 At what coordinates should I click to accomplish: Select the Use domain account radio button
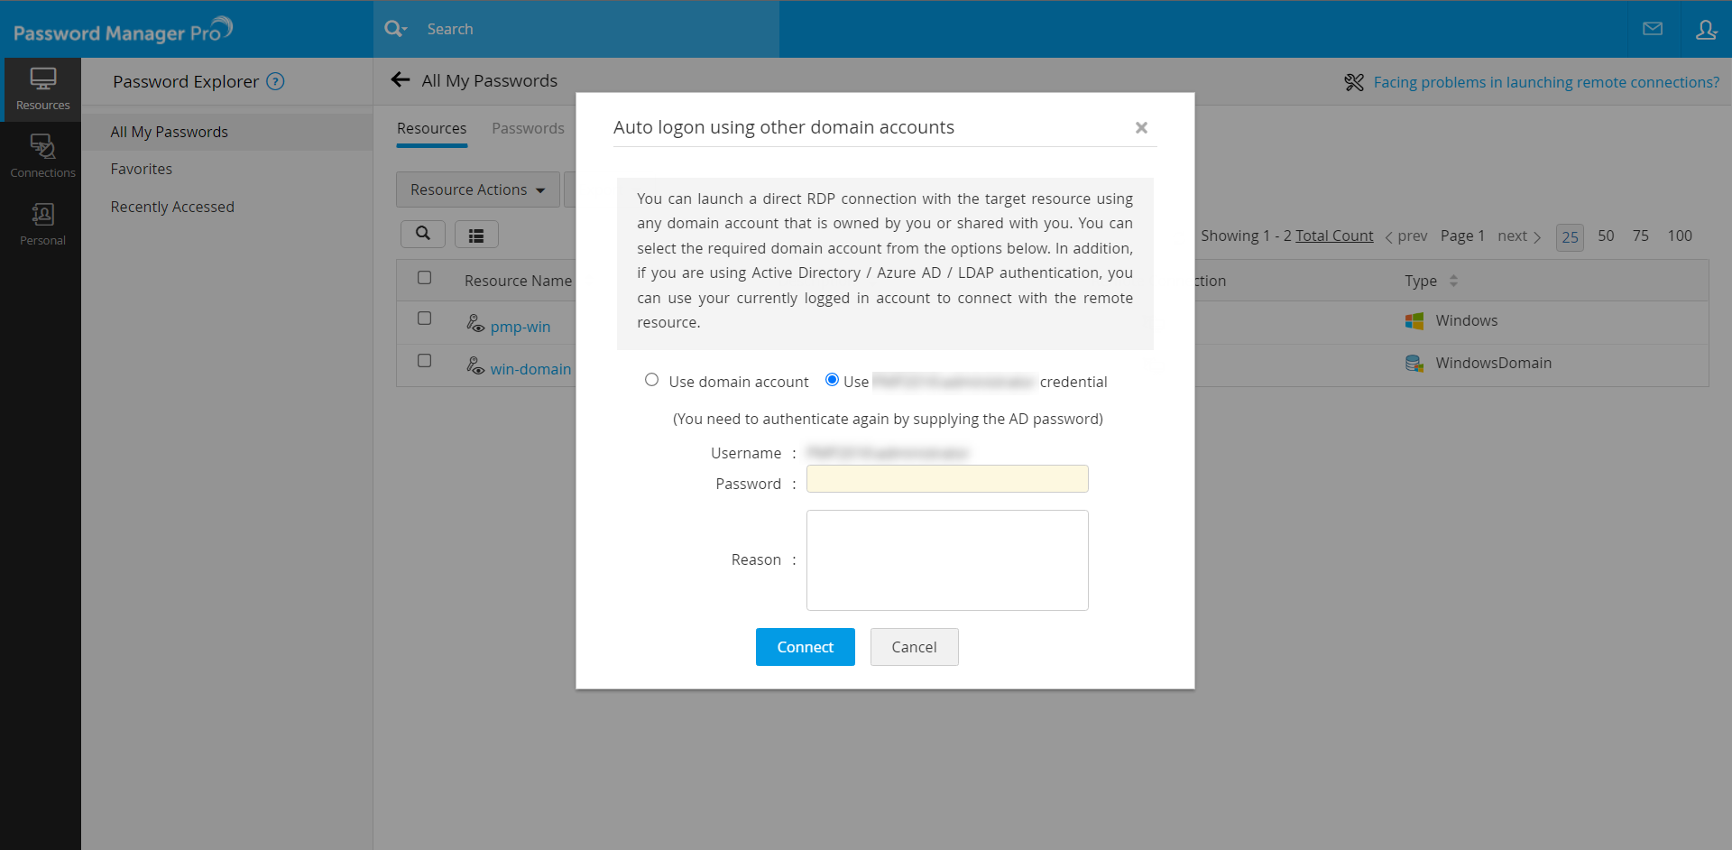[x=651, y=380]
